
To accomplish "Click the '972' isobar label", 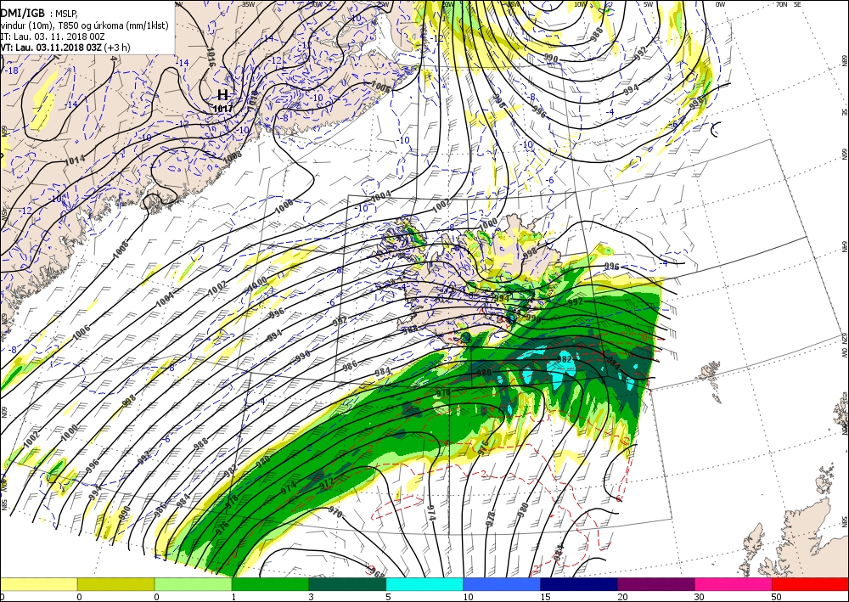I will 325,482.
